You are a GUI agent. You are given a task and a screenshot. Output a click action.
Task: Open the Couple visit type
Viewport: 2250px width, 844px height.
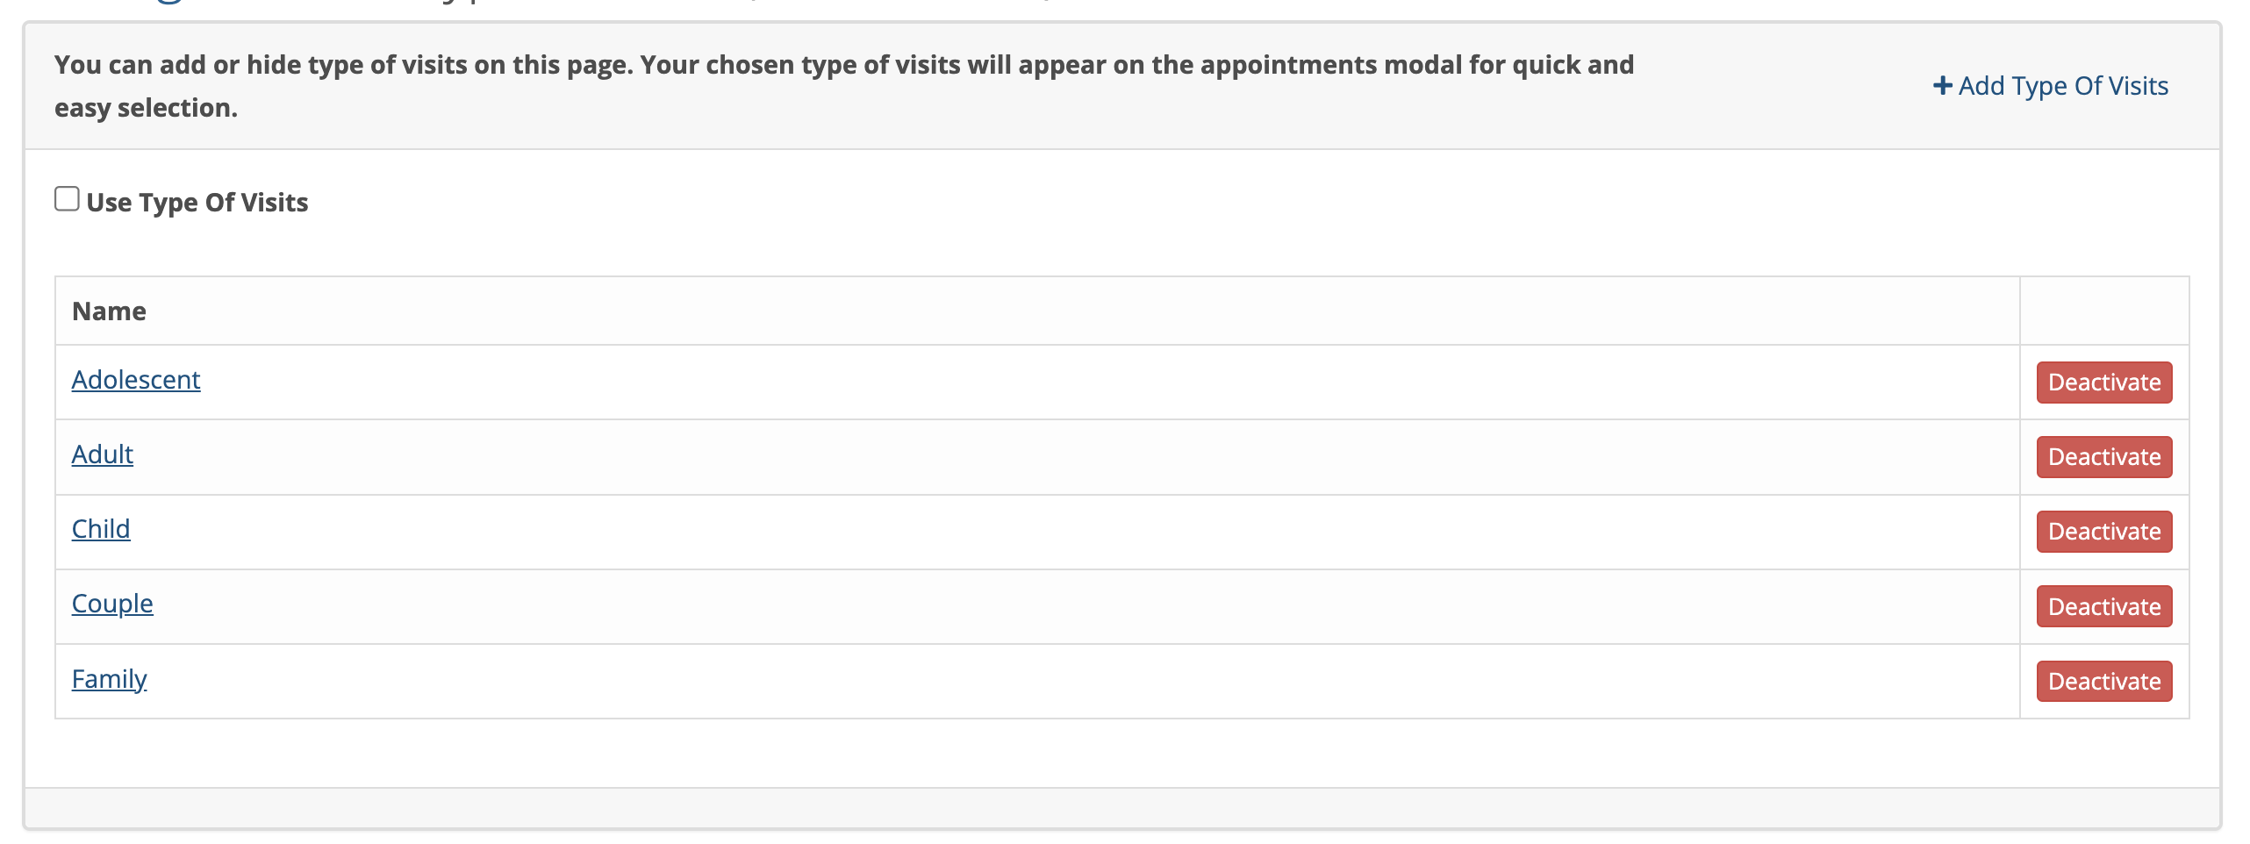pos(112,604)
